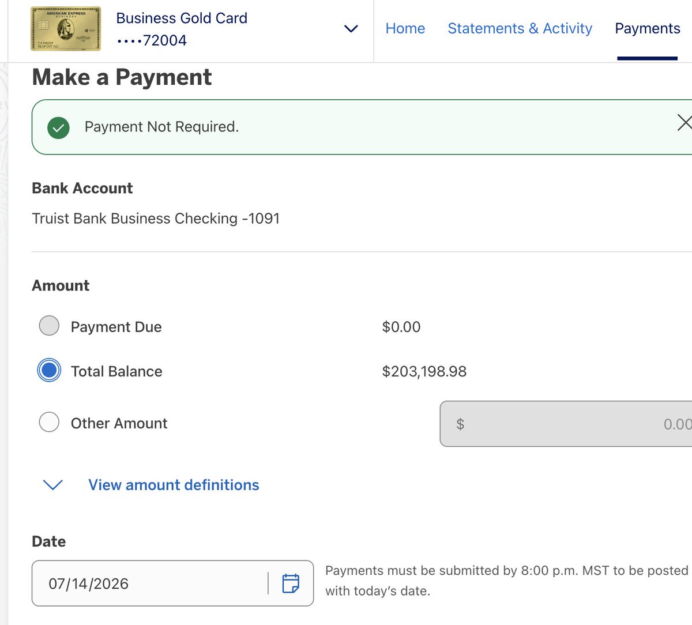Dismiss the Payment Not Required banner
This screenshot has height=625, width=692.
pos(684,122)
